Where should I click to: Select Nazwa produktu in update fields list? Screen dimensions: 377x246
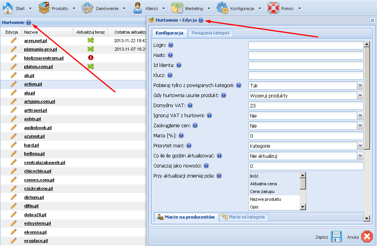click(274, 199)
